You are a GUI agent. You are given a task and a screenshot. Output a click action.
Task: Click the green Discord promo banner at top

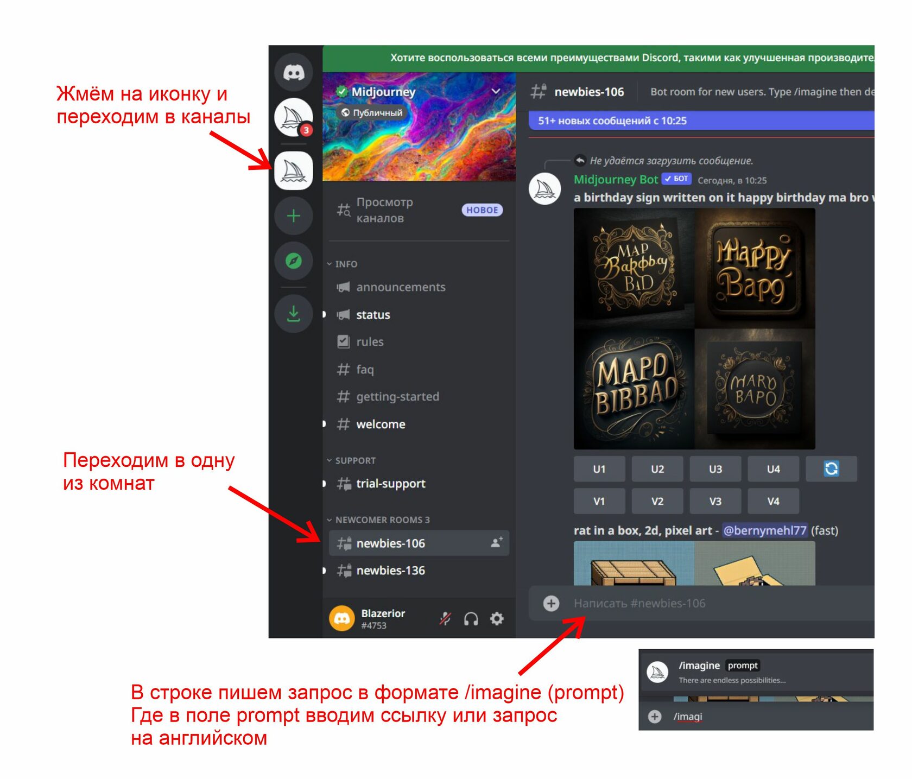(x=598, y=58)
